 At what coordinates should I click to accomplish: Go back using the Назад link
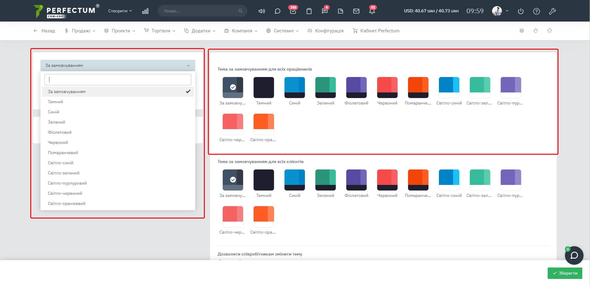pos(44,31)
